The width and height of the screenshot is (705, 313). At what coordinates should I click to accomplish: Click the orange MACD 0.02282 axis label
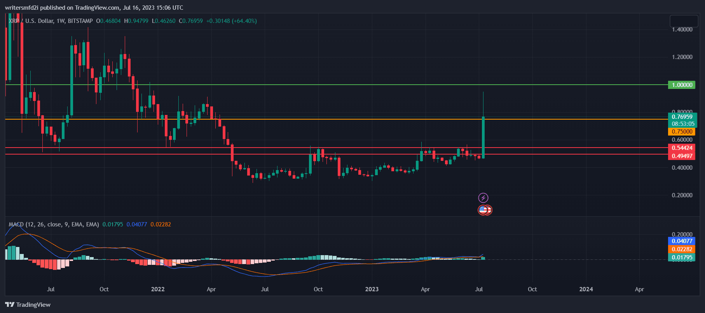(x=682, y=249)
